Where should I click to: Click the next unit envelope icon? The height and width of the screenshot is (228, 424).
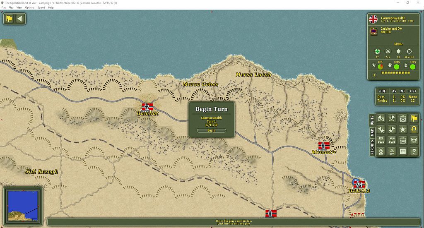[x=392, y=118]
